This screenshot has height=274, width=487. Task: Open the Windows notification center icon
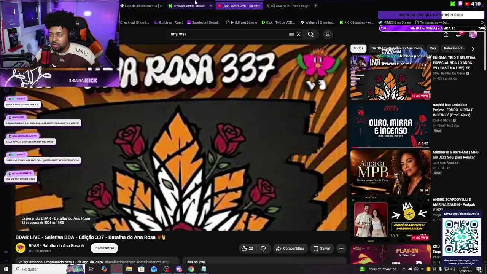[479, 269]
